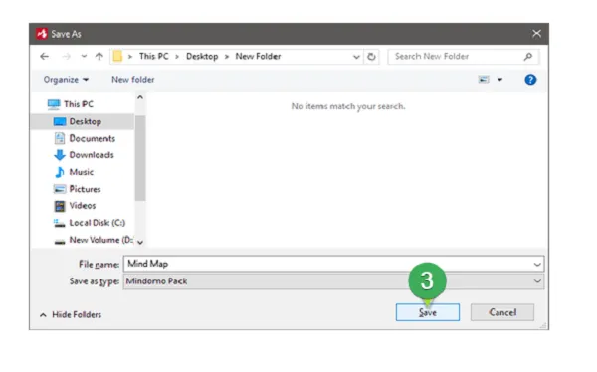
Task: Close the Save As dialog
Action: (536, 34)
